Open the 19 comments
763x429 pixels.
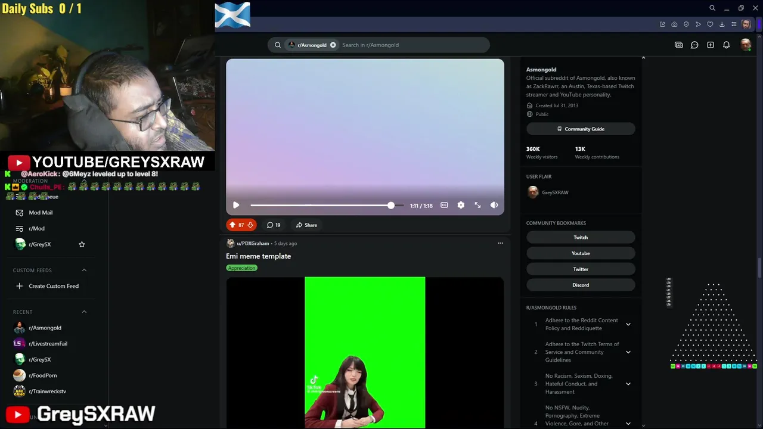274,225
